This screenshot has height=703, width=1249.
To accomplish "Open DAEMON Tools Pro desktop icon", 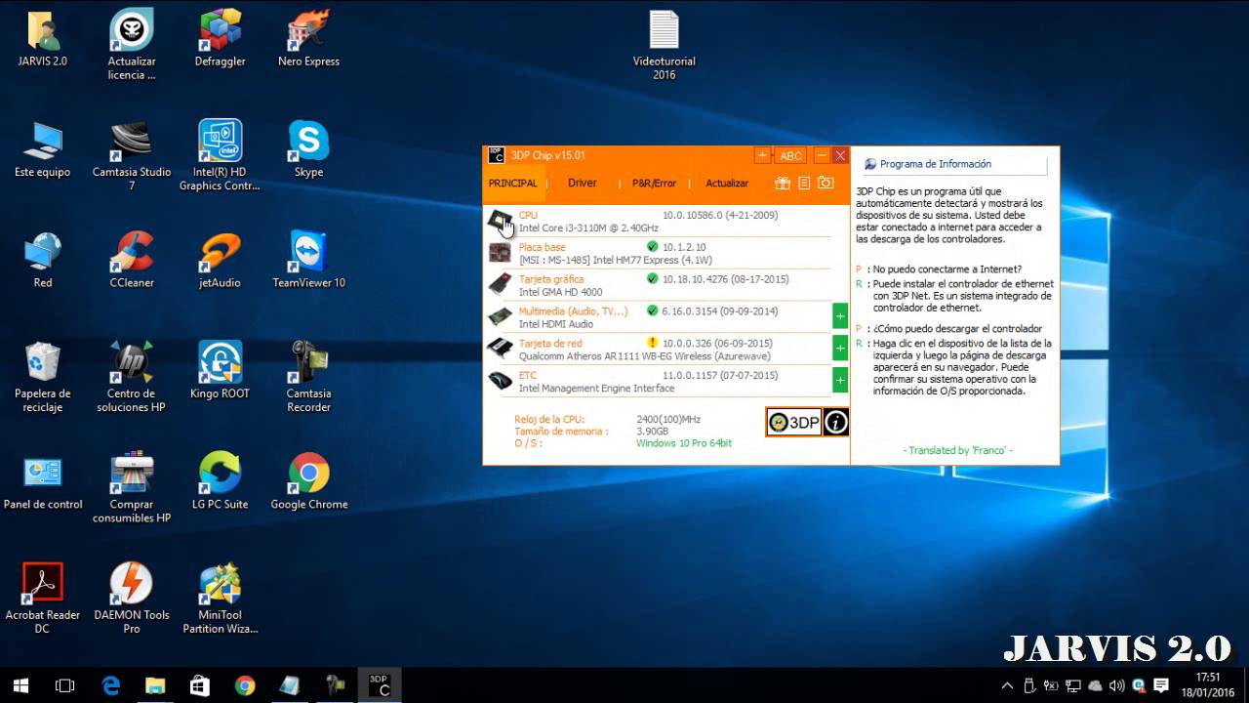I will (132, 599).
